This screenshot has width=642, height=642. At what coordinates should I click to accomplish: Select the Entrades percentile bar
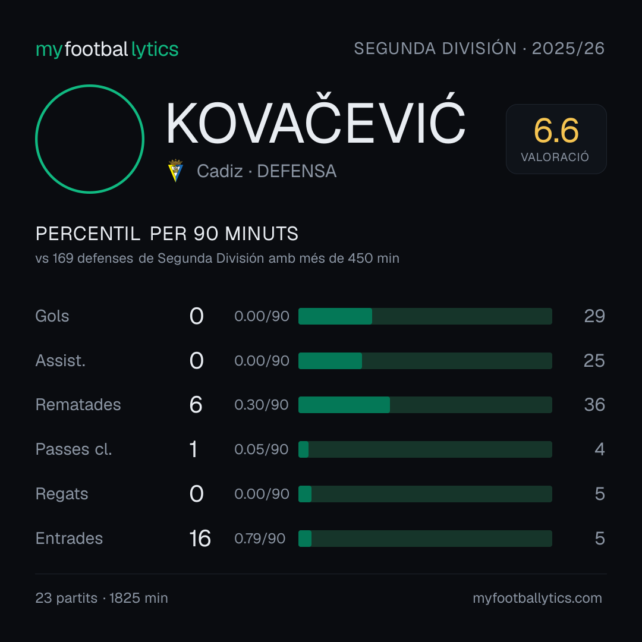tap(425, 539)
